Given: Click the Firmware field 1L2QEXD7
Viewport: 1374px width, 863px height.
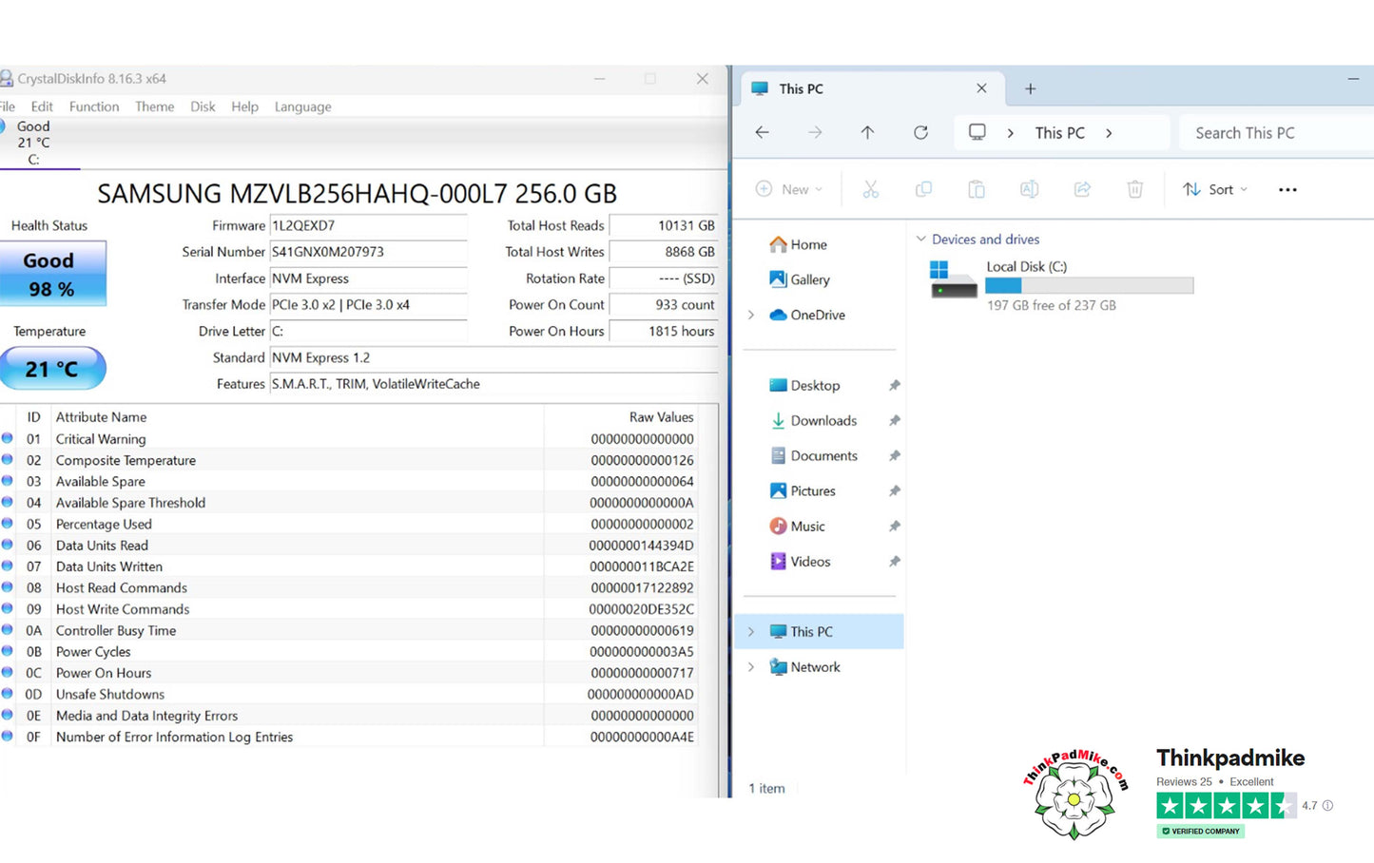Looking at the screenshot, I should 368,226.
